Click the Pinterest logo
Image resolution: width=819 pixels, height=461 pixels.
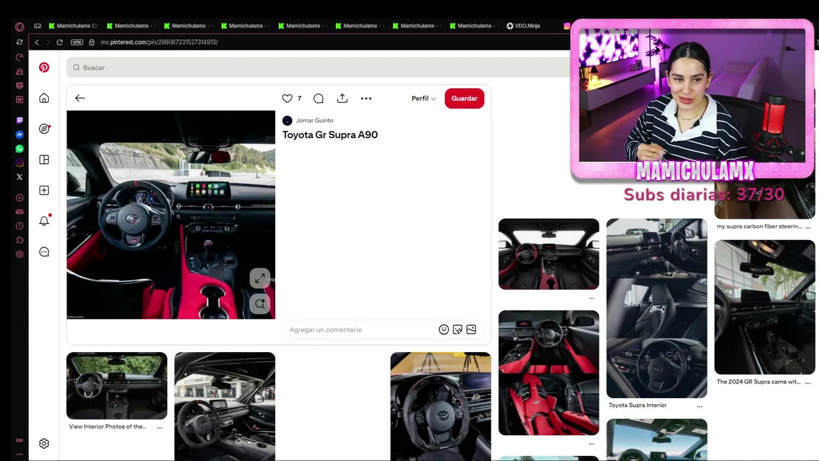click(x=44, y=67)
